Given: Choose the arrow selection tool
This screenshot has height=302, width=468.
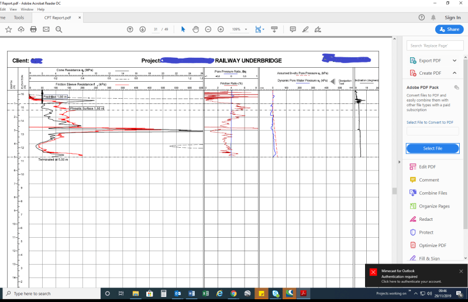Looking at the screenshot, I should [x=183, y=29].
